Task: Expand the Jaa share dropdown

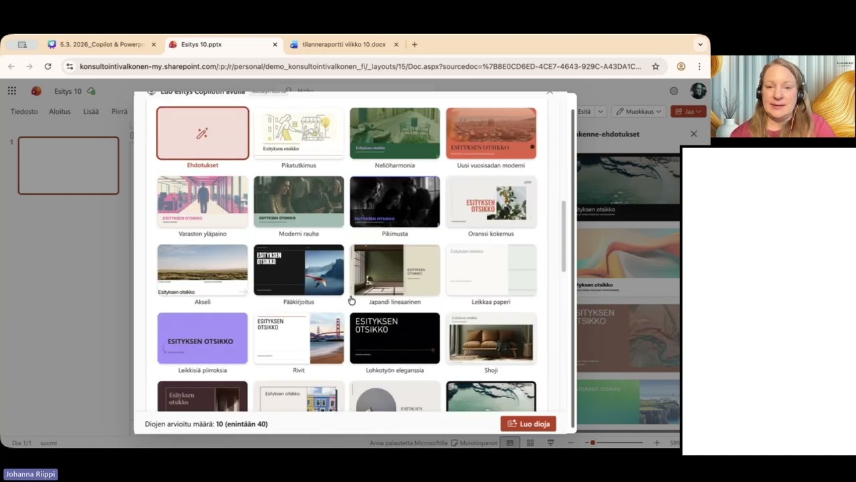Action: pyautogui.click(x=700, y=112)
